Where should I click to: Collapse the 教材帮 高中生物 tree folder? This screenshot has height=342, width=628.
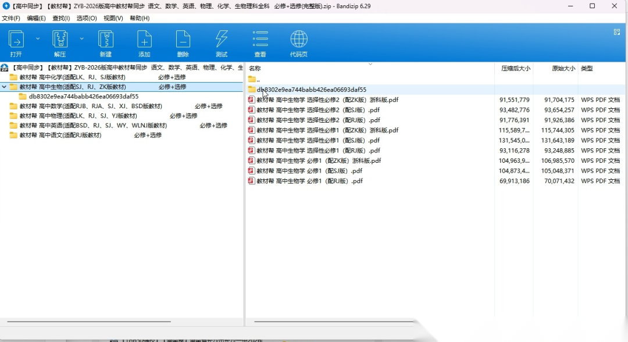[x=5, y=87]
